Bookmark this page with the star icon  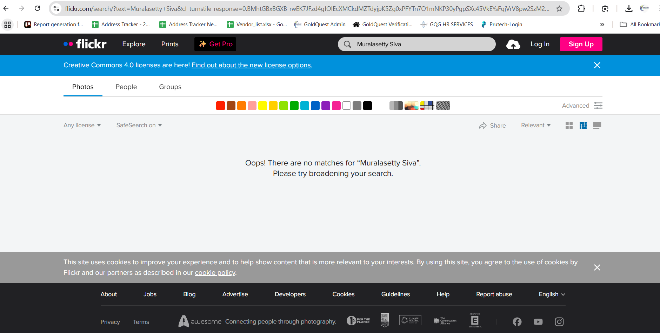(x=559, y=8)
